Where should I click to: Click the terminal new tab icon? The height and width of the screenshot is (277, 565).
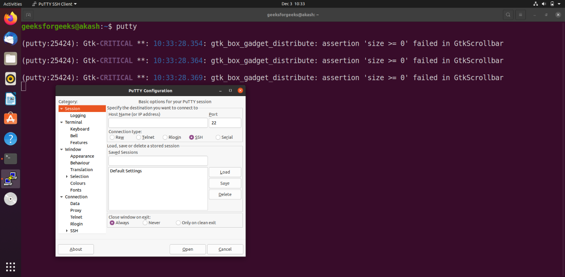coord(28,15)
